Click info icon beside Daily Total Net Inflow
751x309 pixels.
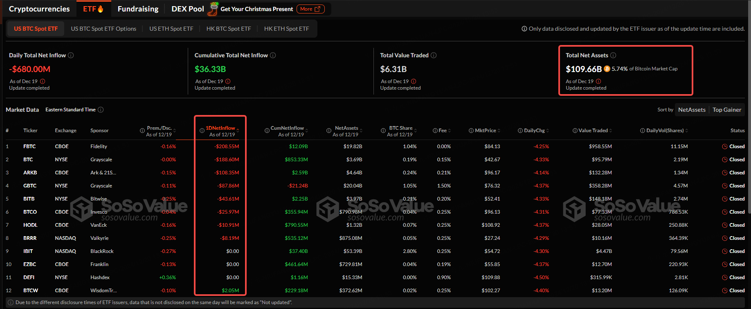pyautogui.click(x=71, y=55)
